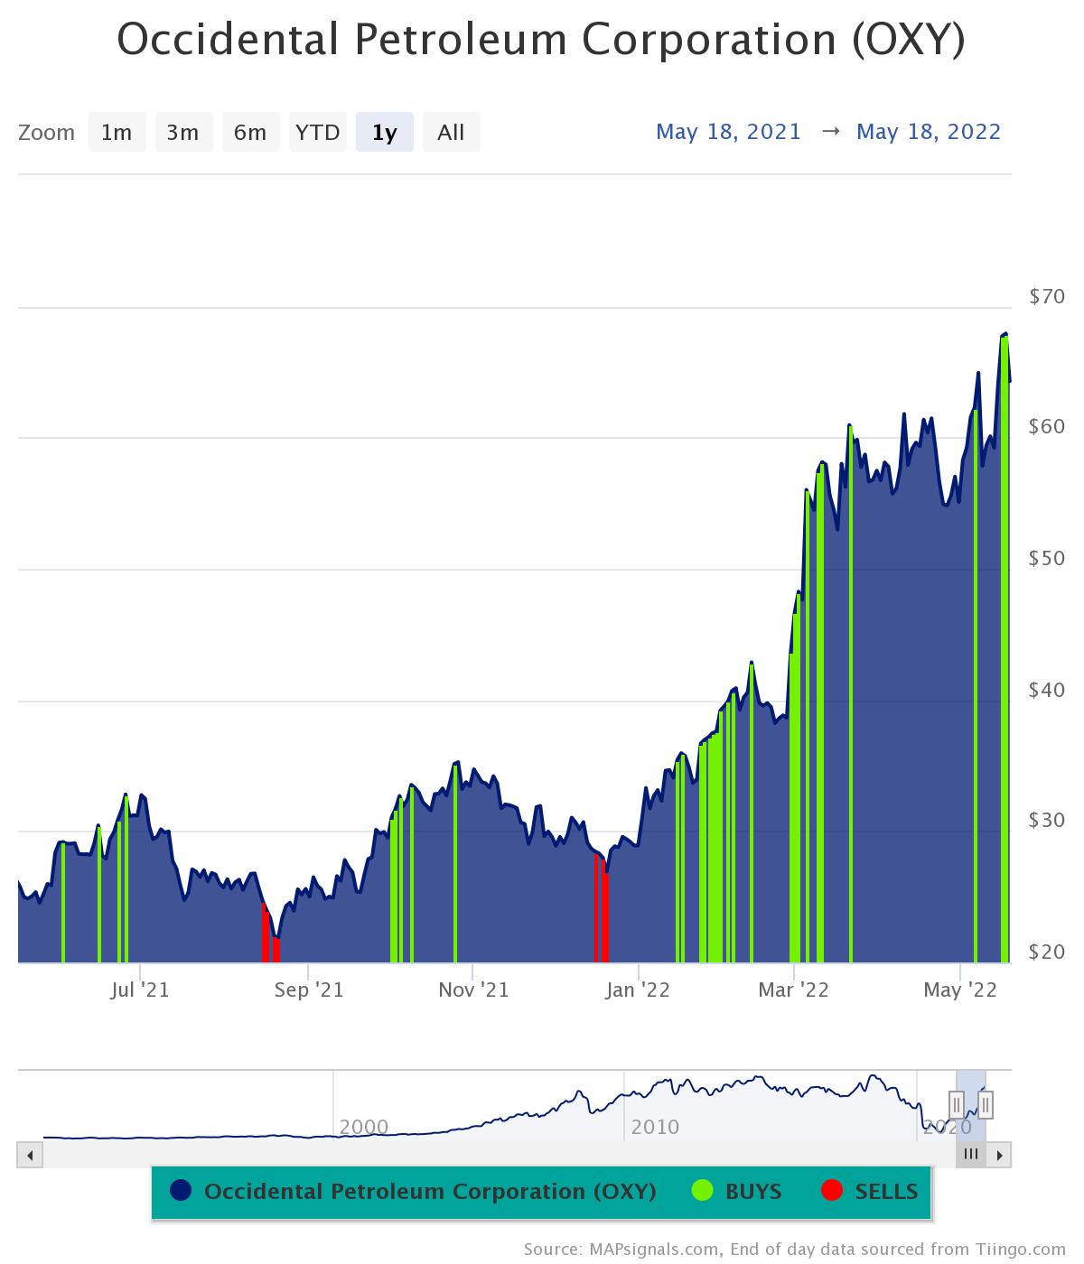Click the navigator left handle
This screenshot has width=1084, height=1264.
point(957,1104)
